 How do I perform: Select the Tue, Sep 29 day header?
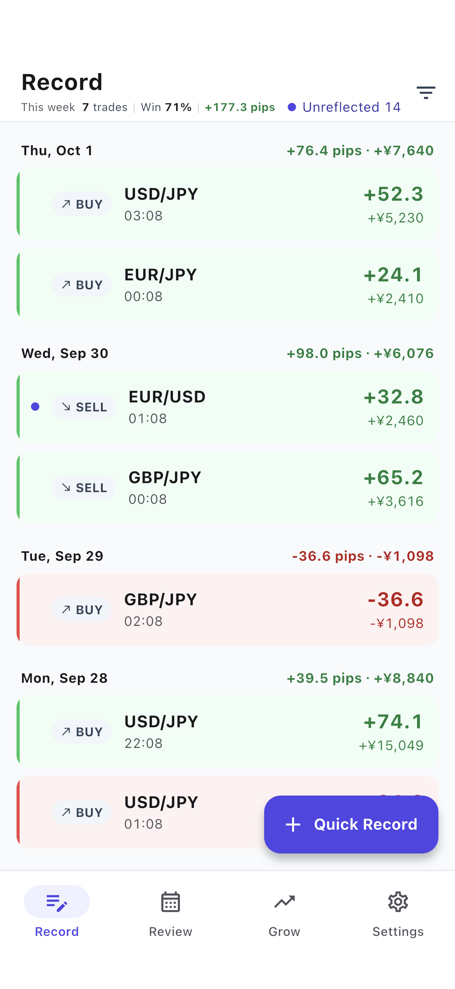pyautogui.click(x=228, y=556)
